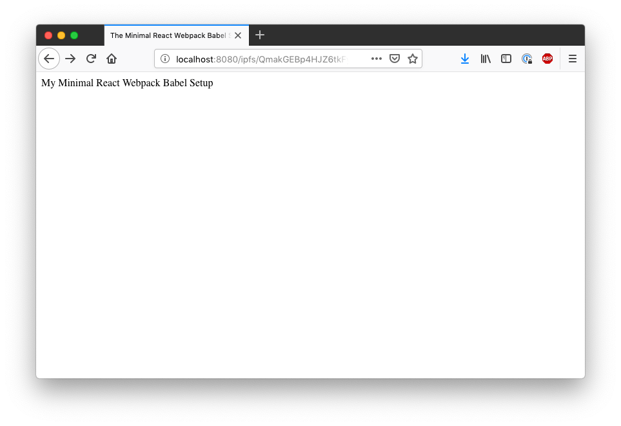Open the Firefox Library menu
The height and width of the screenshot is (426, 621).
point(486,59)
